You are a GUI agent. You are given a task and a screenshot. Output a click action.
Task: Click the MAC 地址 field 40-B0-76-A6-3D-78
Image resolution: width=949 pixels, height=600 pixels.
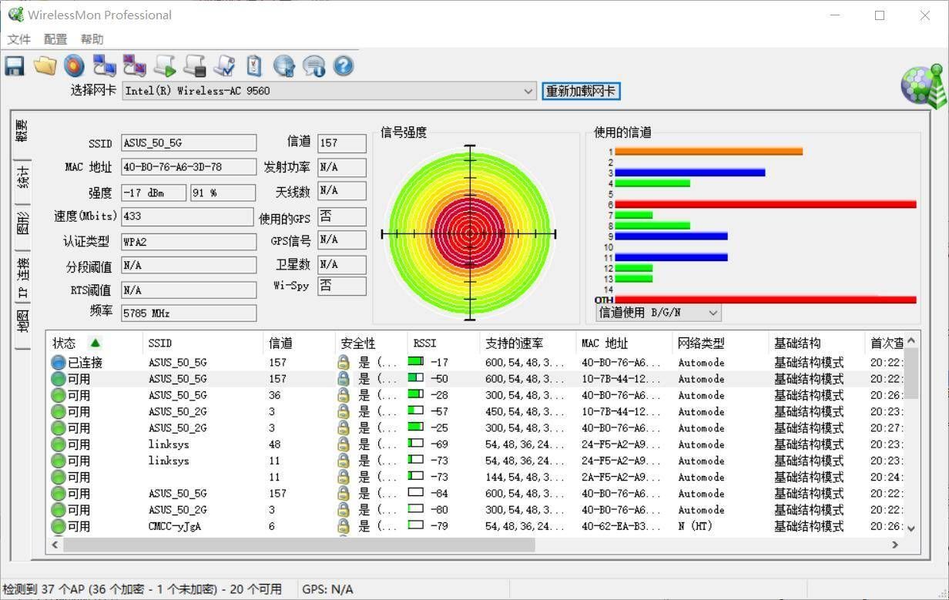pos(189,166)
